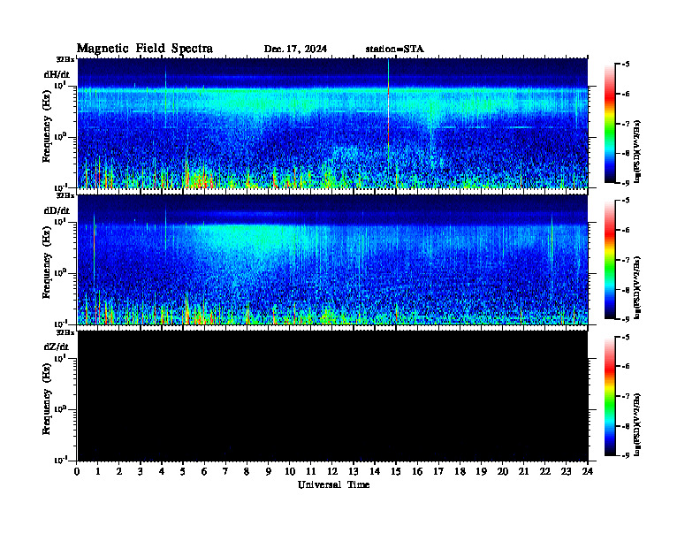
Task: Click hour tick label 15 on the time axis
Action: [x=396, y=472]
